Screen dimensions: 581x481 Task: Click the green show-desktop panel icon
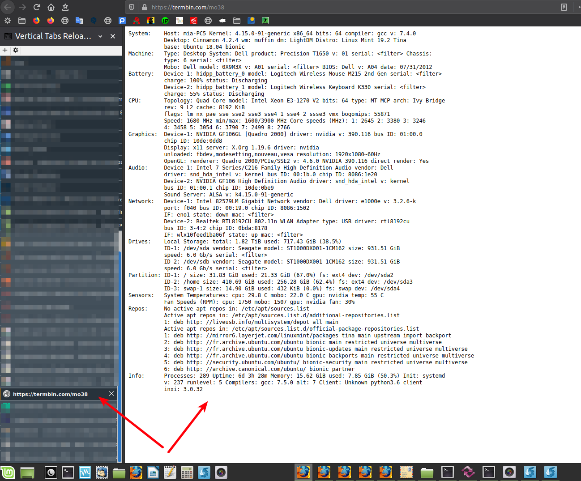click(x=27, y=472)
